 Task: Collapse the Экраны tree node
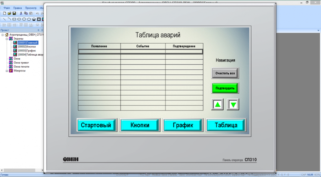point(6,39)
